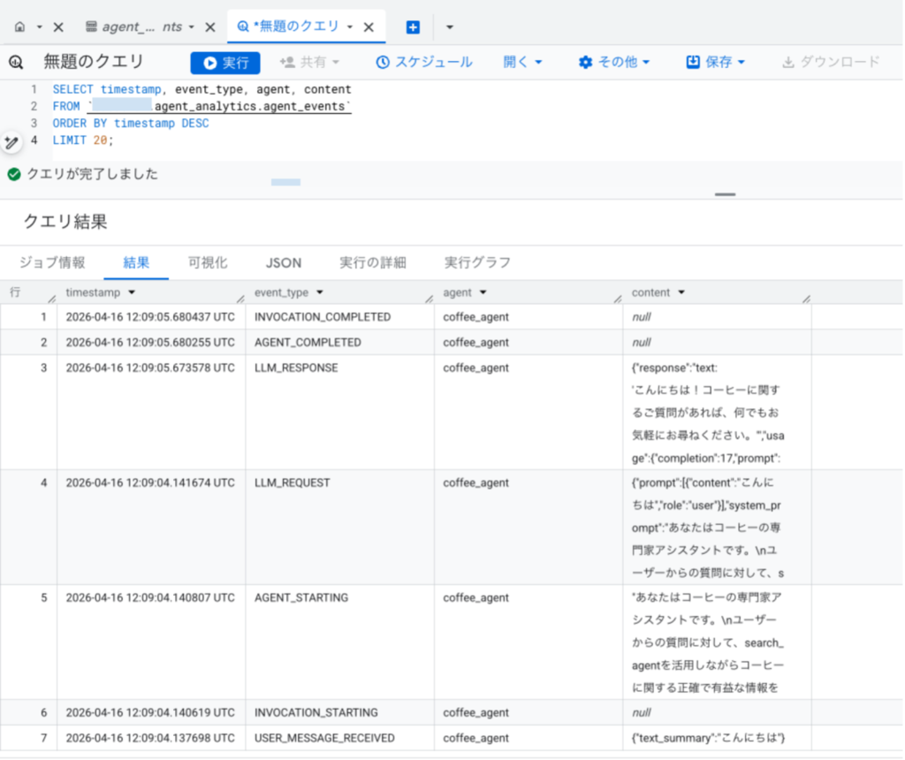Open the event_type column dropdown arrow

[x=320, y=293]
